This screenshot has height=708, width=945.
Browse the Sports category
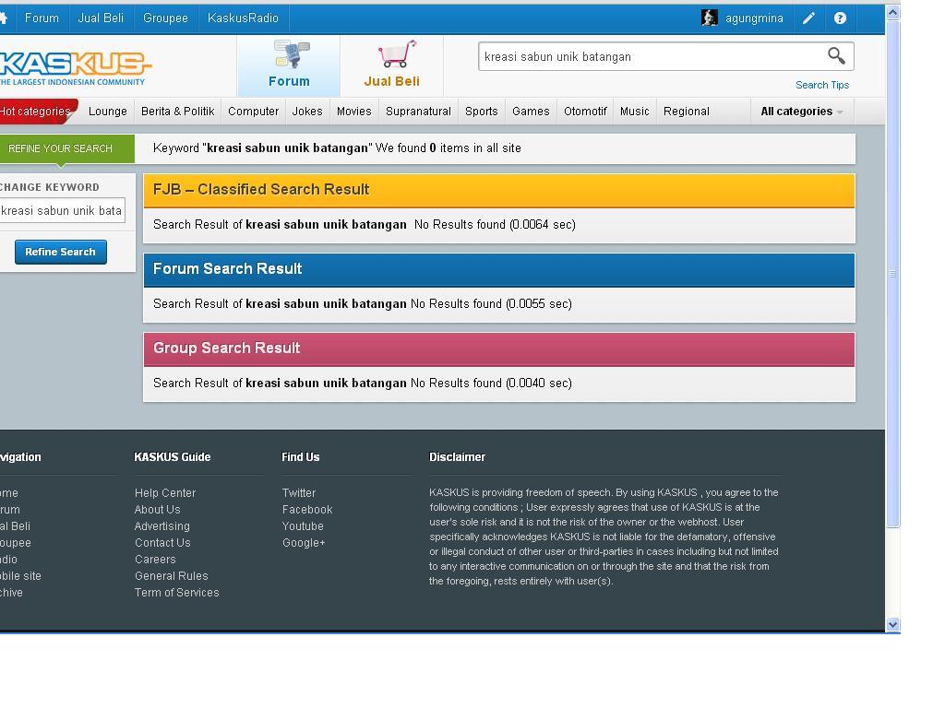click(482, 112)
